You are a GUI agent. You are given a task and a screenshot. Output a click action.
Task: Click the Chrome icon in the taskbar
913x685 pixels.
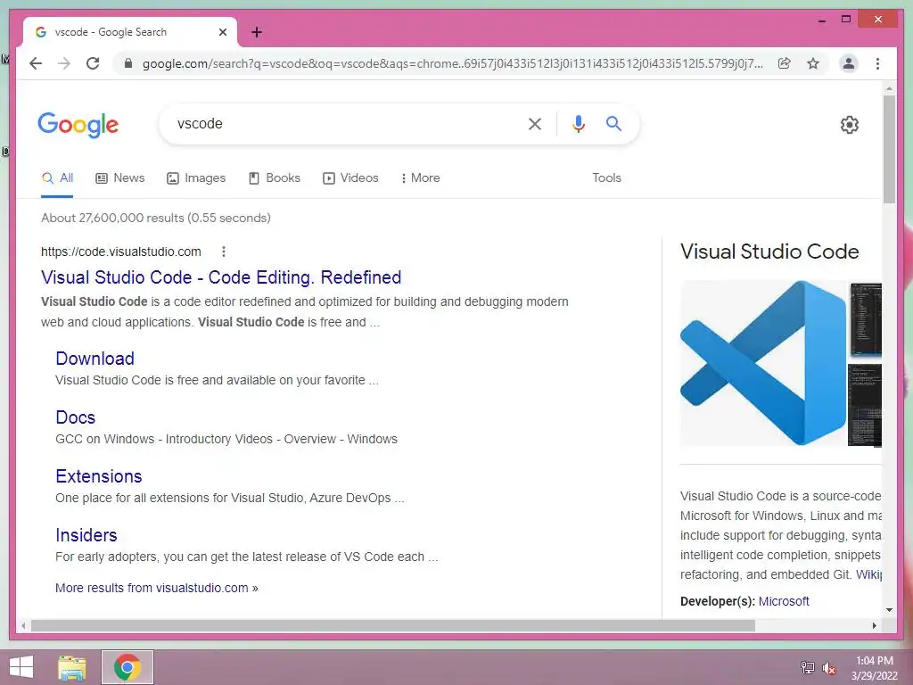(127, 667)
